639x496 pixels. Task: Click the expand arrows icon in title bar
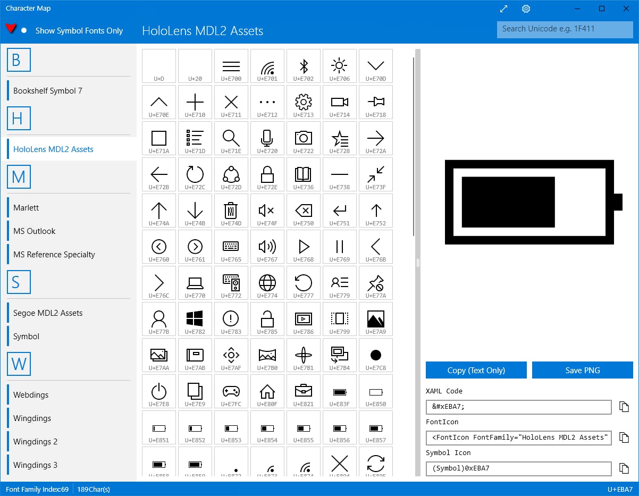(504, 9)
